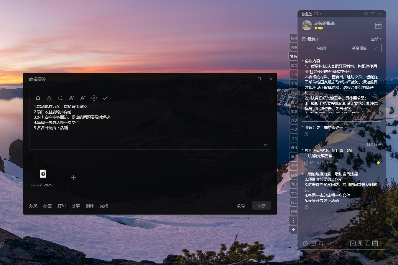Increase font size with A+ icon

click(x=71, y=98)
